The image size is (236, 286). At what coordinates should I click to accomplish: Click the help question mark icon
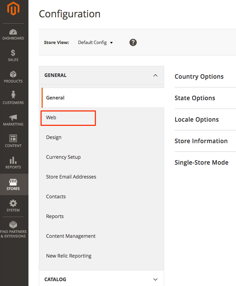[133, 42]
